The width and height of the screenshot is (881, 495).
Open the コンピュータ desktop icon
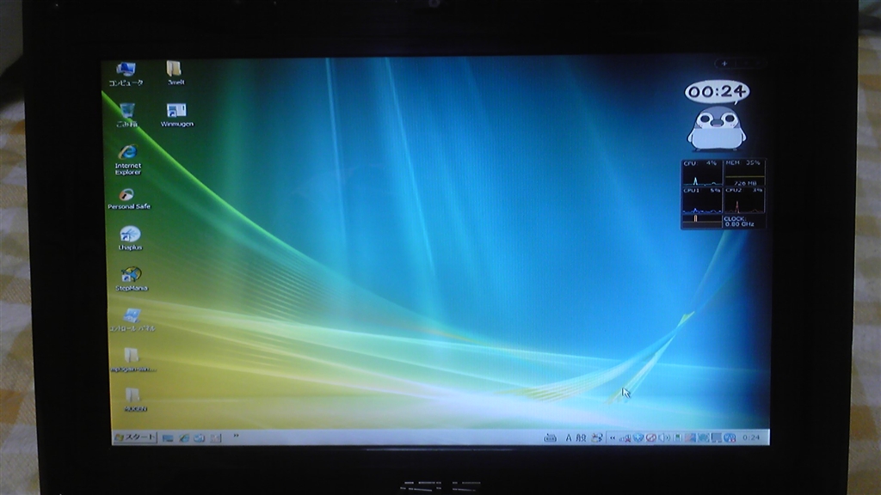tap(126, 74)
